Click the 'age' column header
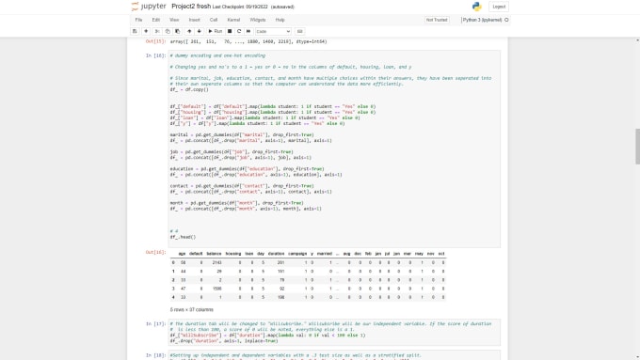Viewport: 640px width, 360px height. tap(182, 254)
